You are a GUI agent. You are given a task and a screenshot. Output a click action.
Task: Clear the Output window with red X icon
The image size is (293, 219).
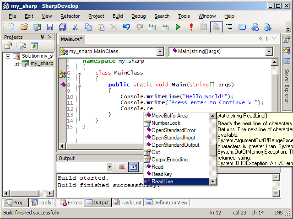[122, 167]
